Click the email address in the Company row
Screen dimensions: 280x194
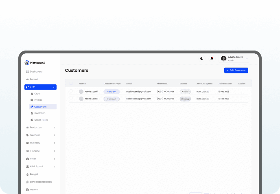click(138, 92)
